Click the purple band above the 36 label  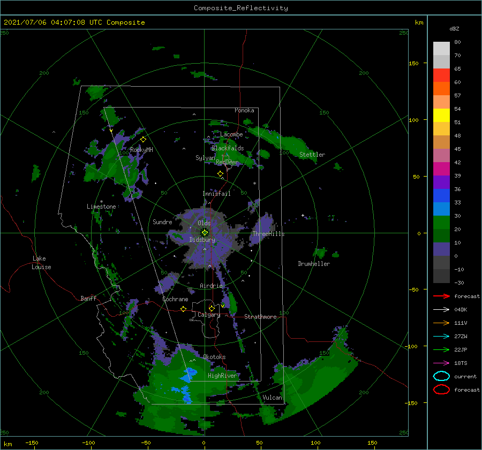click(x=441, y=182)
